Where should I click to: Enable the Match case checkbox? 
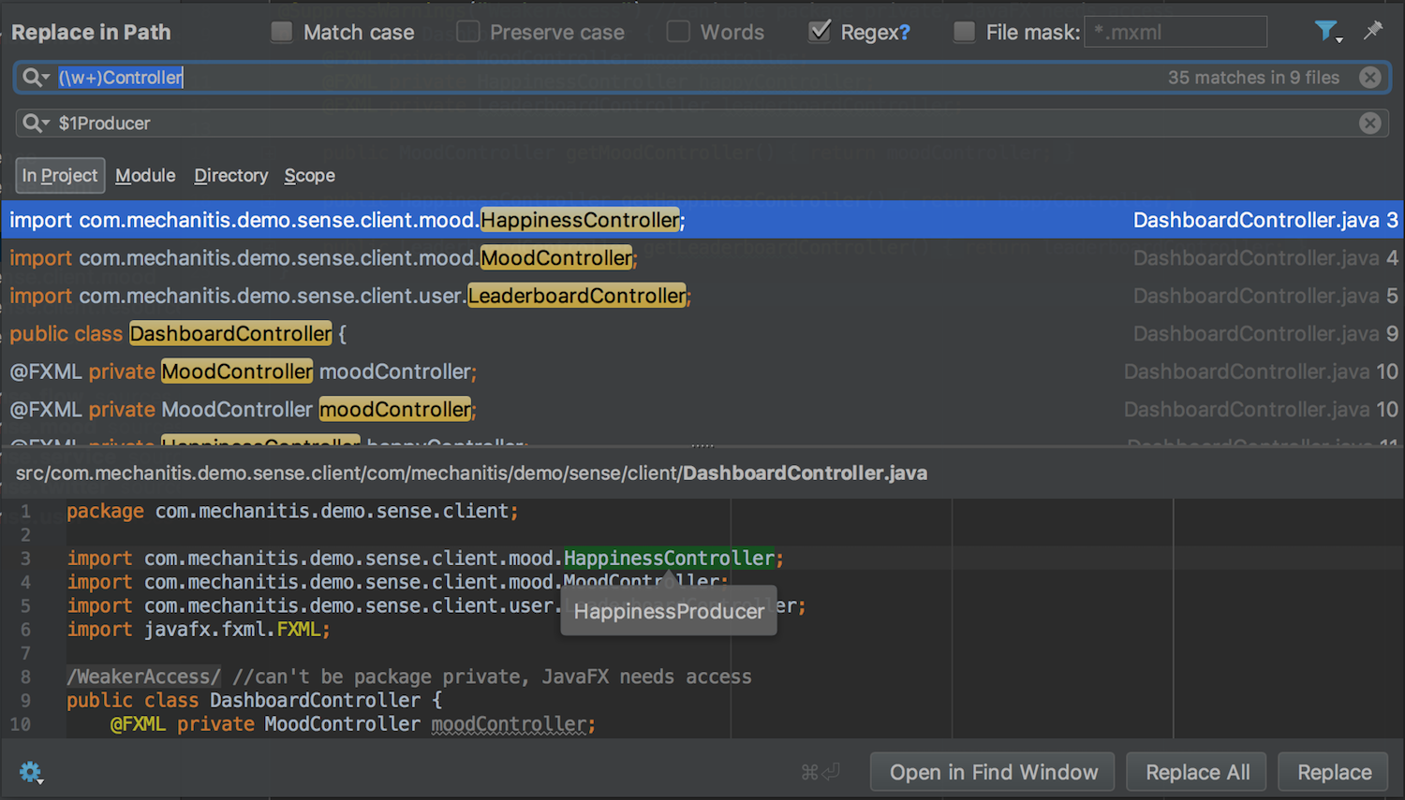(x=282, y=32)
